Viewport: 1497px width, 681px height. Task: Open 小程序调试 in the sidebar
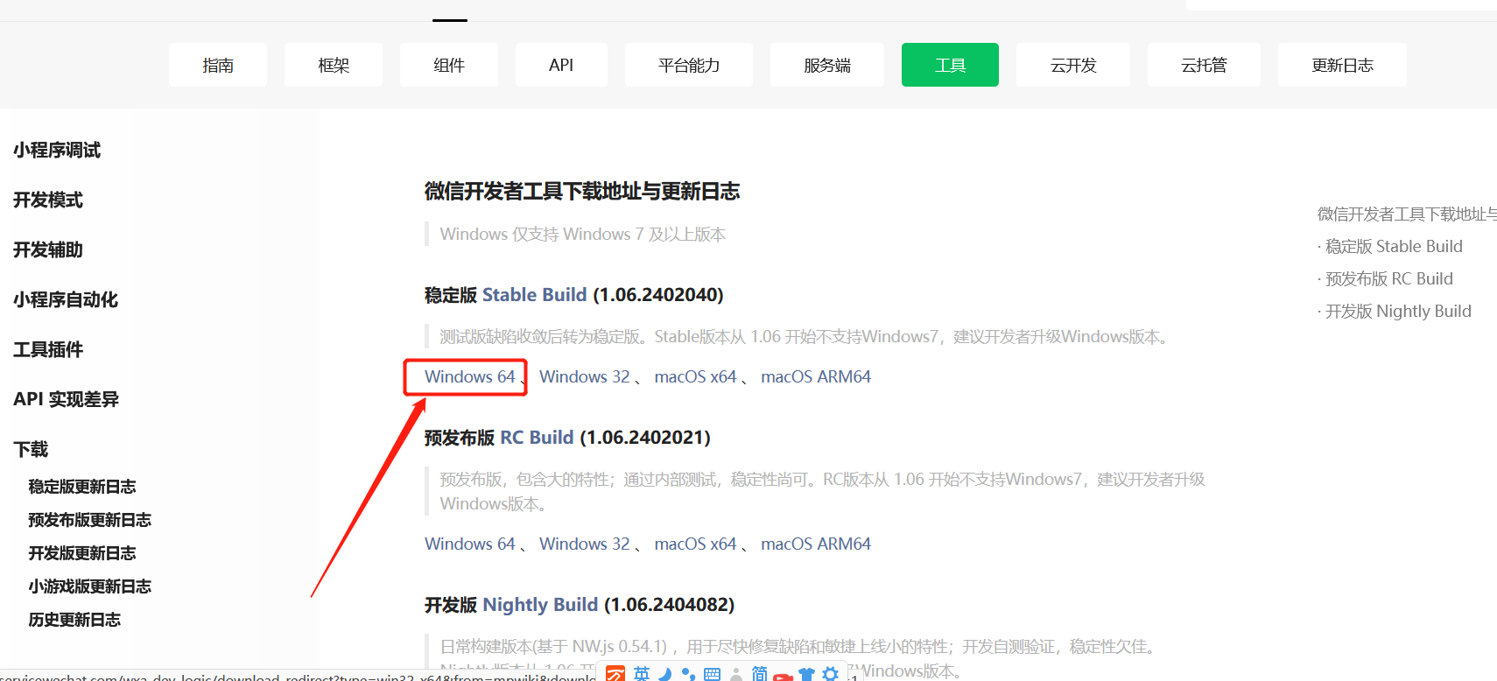tap(57, 150)
